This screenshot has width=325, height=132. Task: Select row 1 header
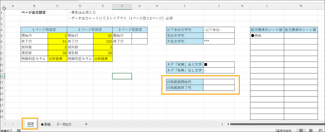(x=3, y=12)
